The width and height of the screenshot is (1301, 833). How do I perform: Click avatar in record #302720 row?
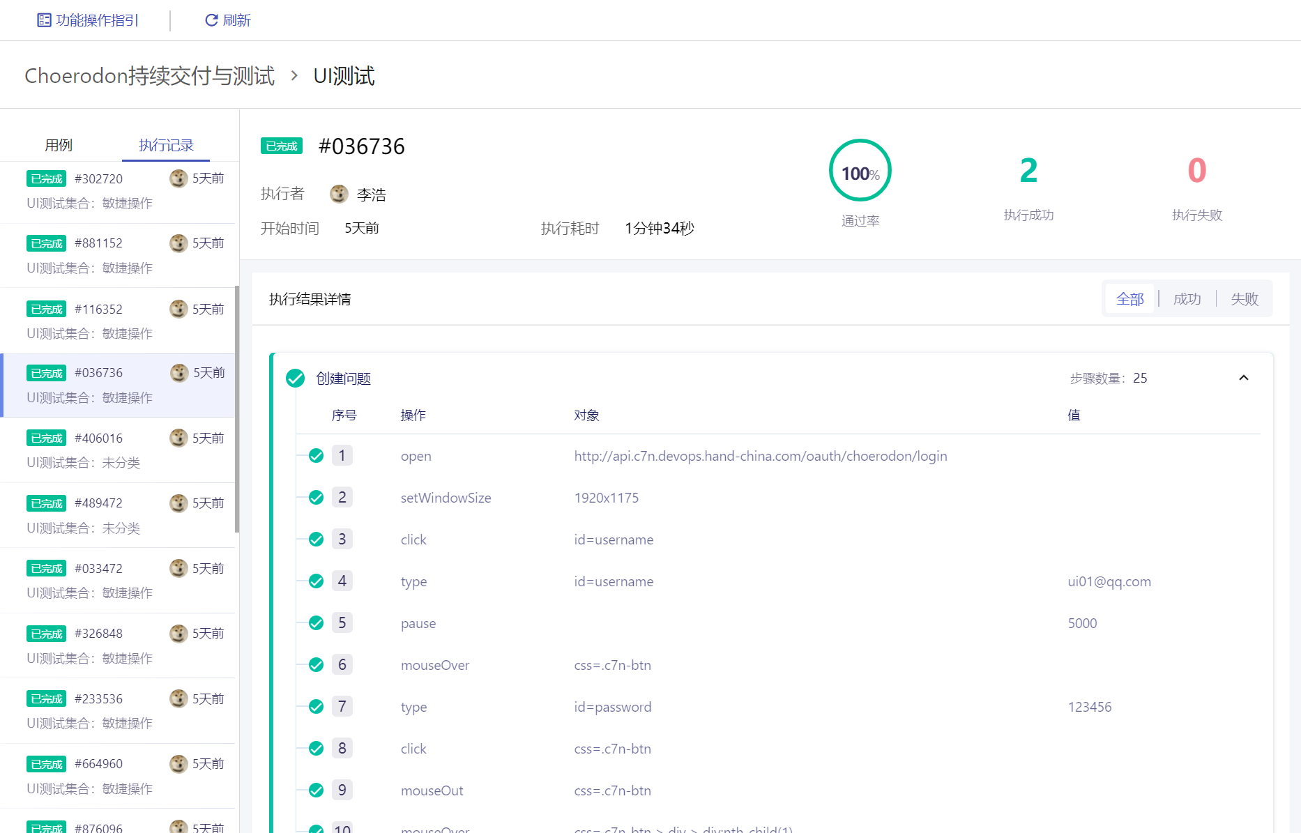point(178,178)
